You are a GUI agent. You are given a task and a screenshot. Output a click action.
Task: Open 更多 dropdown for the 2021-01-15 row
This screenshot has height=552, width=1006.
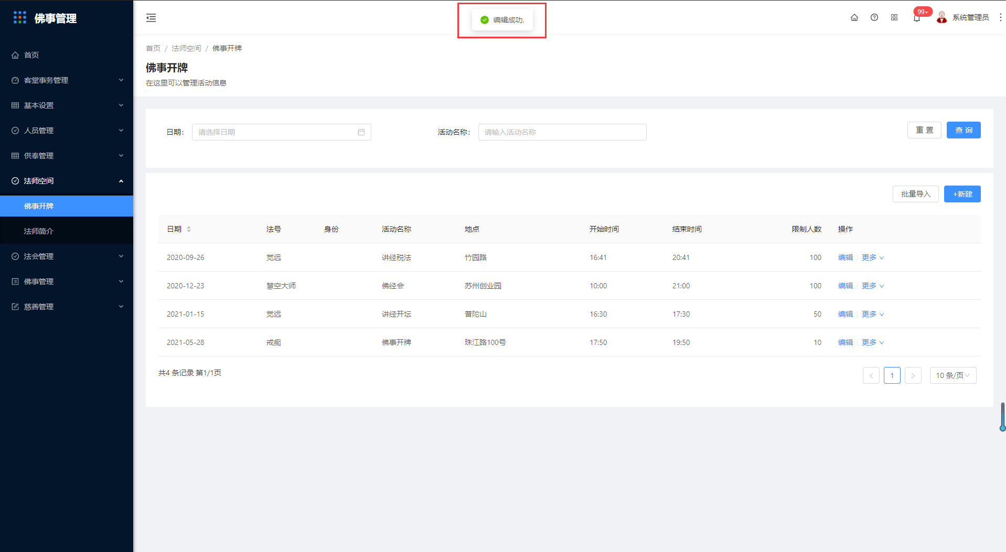tap(873, 314)
